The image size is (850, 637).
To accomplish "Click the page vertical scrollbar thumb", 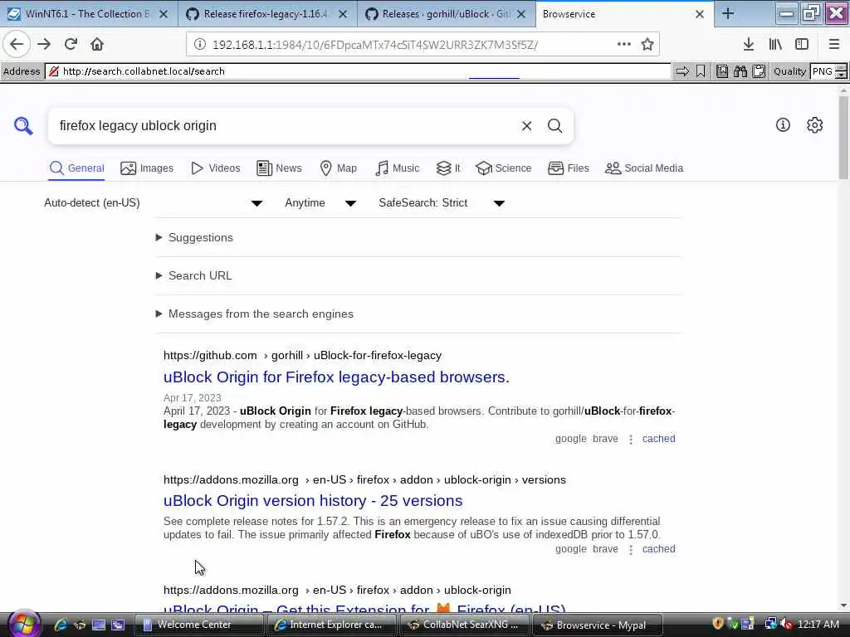I will pyautogui.click(x=843, y=137).
